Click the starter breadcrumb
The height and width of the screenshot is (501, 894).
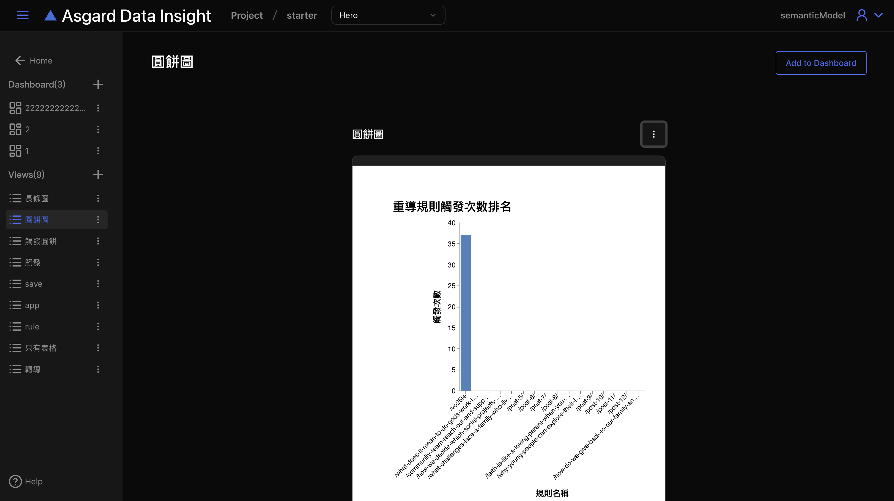point(302,15)
